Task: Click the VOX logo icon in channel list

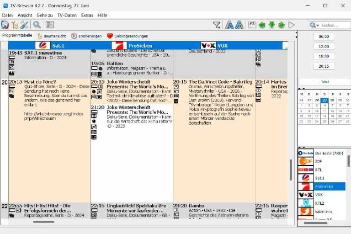Action: [306, 195]
